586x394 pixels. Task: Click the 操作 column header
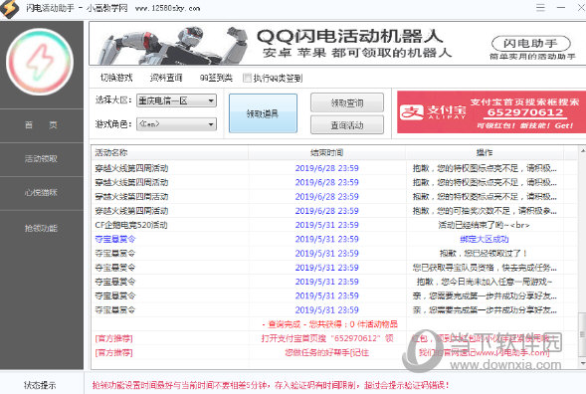pyautogui.click(x=485, y=152)
